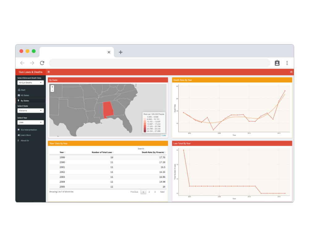This screenshot has width=309, height=247.
Task: Open the Select Relevant Death Data dropdown
Action: (x=31, y=82)
